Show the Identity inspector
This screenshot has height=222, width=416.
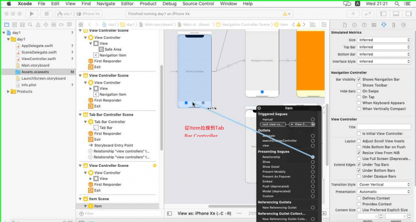tap(374, 25)
